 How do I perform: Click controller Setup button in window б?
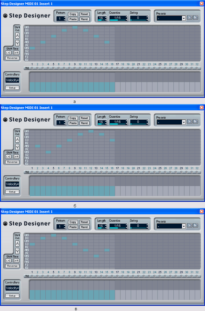(x=12, y=192)
